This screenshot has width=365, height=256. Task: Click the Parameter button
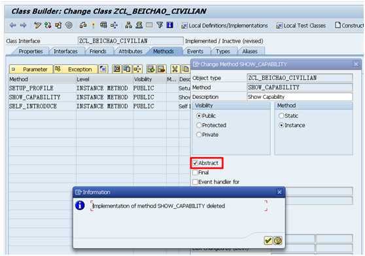pos(31,69)
